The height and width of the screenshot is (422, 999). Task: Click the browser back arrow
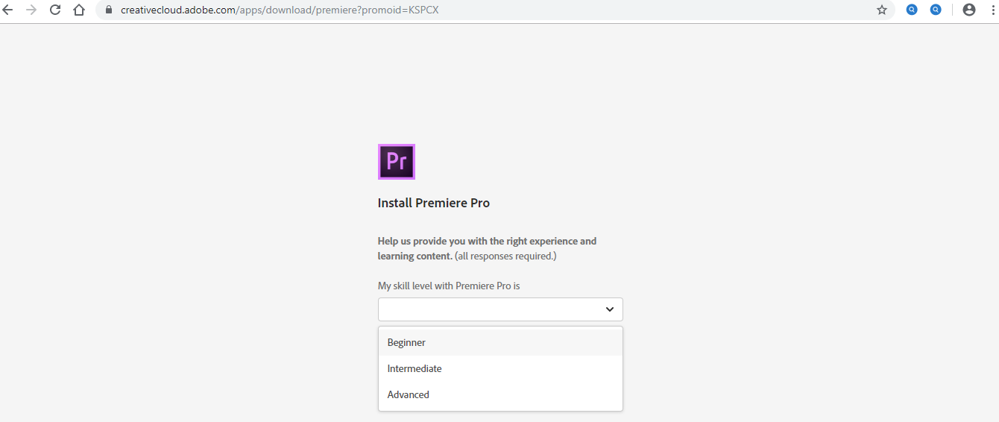pos(9,10)
